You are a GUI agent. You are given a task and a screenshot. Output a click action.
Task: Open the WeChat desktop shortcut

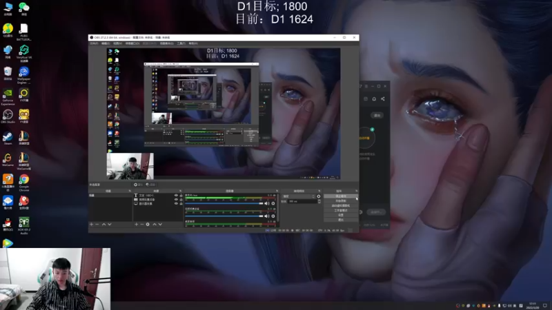coord(24,9)
